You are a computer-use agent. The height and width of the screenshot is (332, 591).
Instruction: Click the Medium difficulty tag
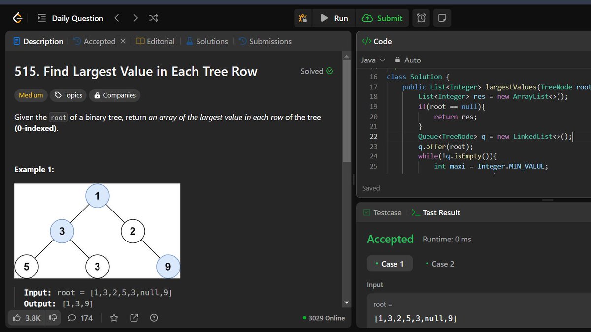coord(31,95)
